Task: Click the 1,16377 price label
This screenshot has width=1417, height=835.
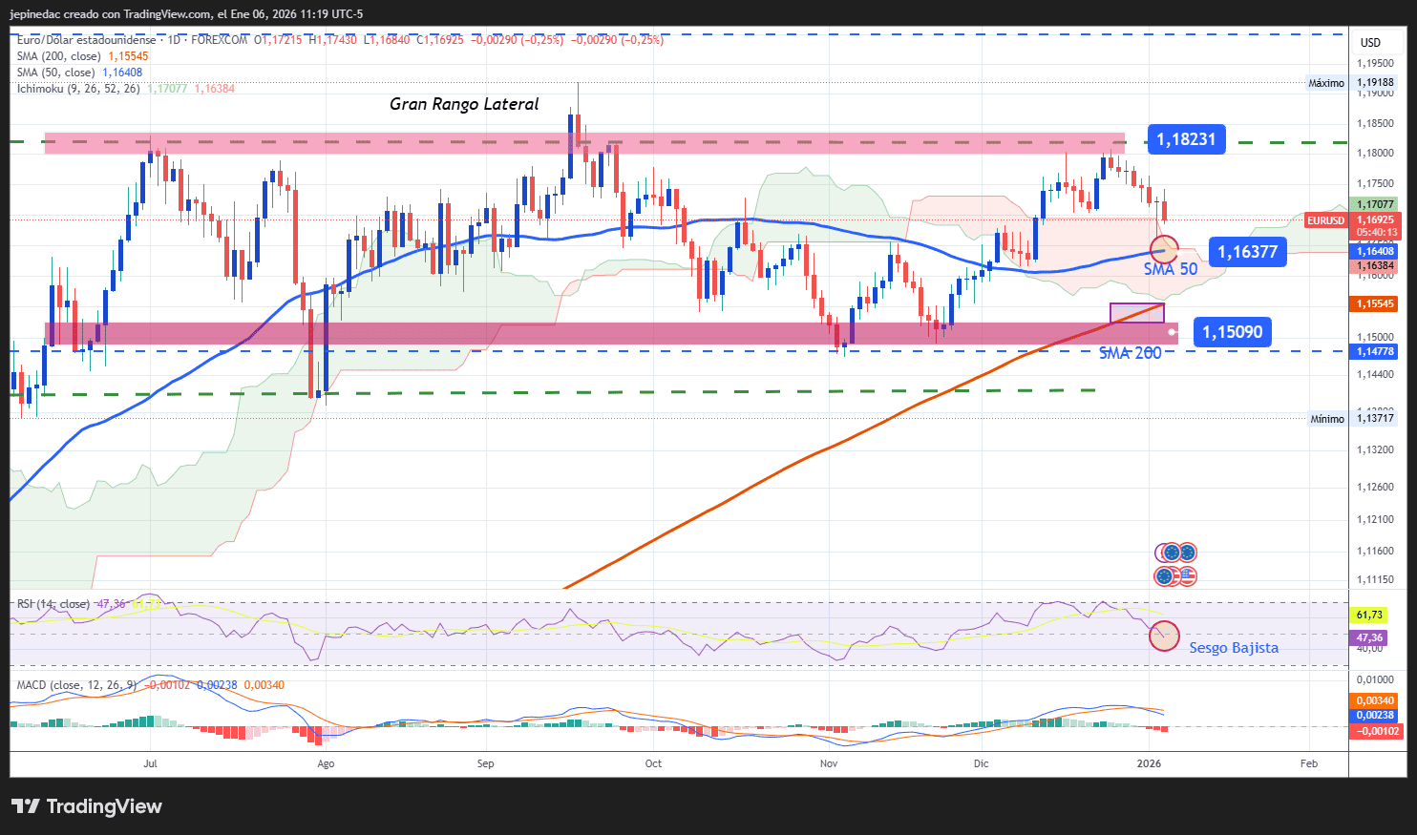Action: 1247,251
